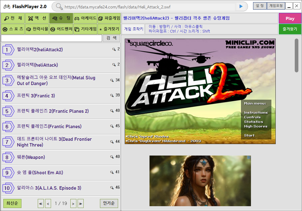Viewport: 302px width, 211px height.
Task: Click the game search text field
Action: pos(51,38)
